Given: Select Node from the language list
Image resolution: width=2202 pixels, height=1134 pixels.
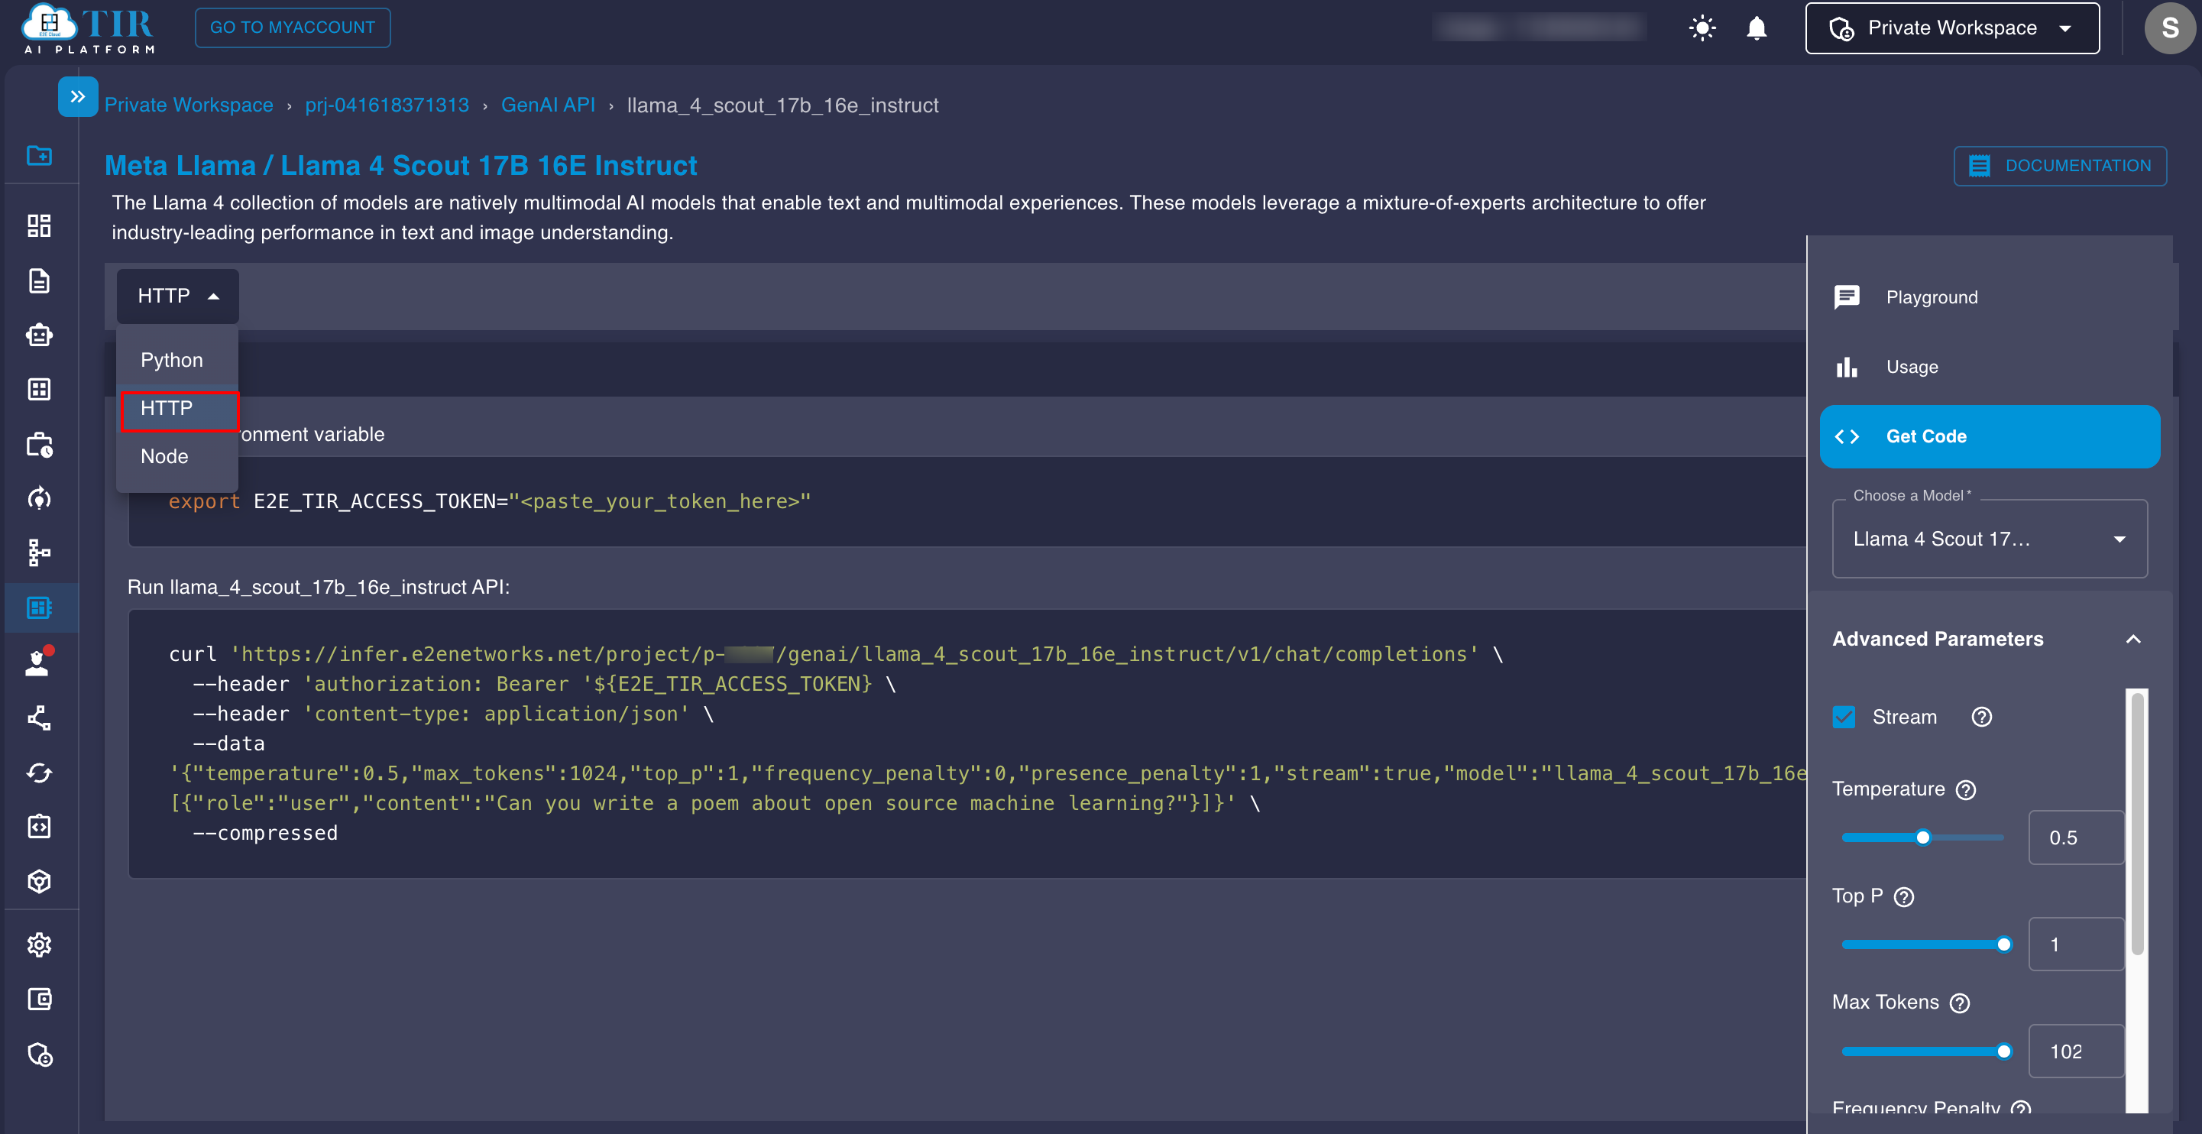Looking at the screenshot, I should (178, 457).
